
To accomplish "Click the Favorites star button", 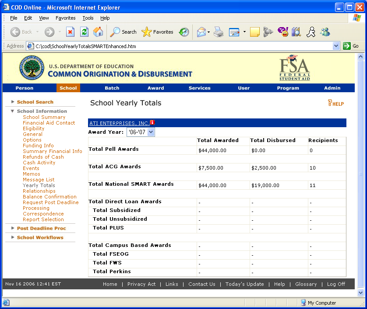I will (158, 32).
